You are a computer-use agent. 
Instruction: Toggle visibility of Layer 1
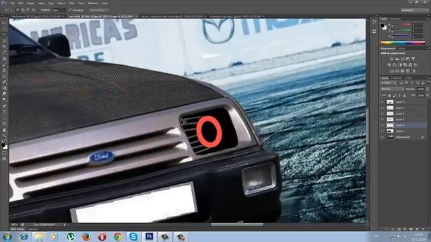pos(382,131)
